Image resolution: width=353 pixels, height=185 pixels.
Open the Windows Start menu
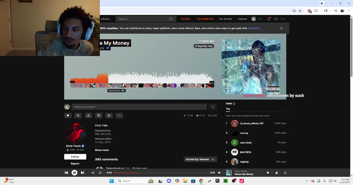click(x=111, y=181)
